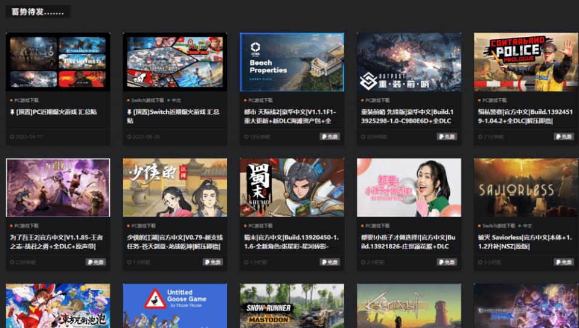Click 免费 badge on 少侠的江湖 card
Screen dimensions: 579x328
pos(213,262)
